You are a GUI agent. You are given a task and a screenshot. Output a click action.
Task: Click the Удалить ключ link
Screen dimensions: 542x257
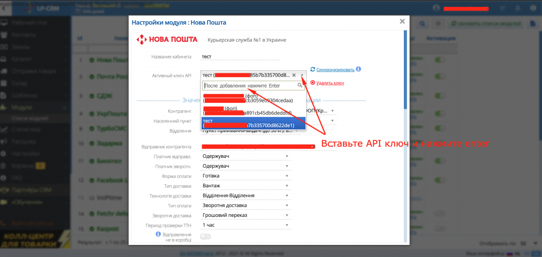coord(330,83)
